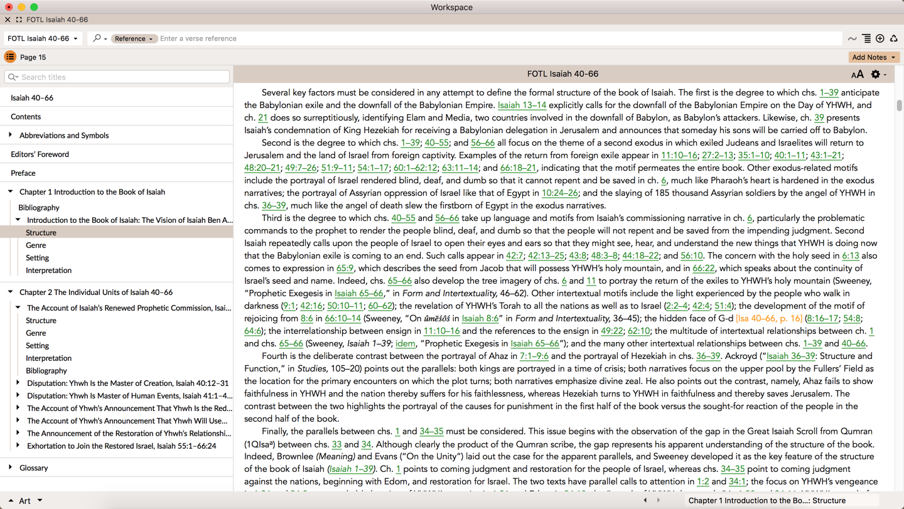Viewport: 904px width, 509px height.
Task: Select Structure under Chapter 2 first section
Action: coord(41,321)
